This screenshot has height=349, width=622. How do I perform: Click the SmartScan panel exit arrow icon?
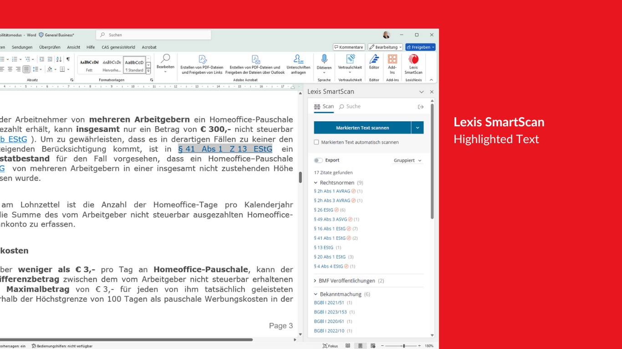(x=420, y=107)
